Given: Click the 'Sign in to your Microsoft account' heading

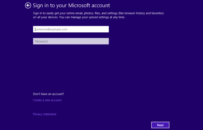Looking at the screenshot, I should (71, 6).
